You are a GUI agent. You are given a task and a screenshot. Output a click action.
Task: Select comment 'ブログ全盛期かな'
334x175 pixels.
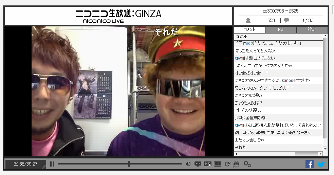[278, 118]
